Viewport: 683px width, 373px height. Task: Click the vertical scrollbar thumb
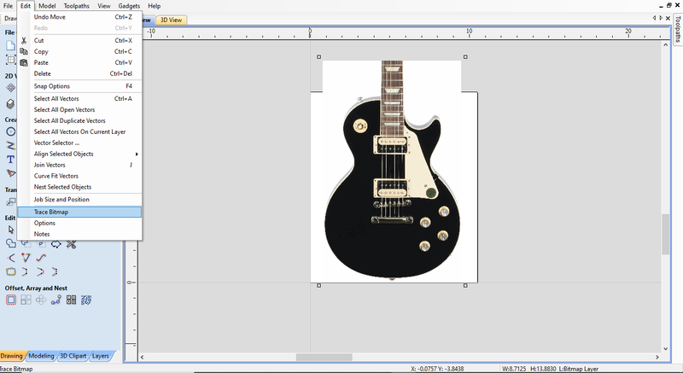coord(665,234)
